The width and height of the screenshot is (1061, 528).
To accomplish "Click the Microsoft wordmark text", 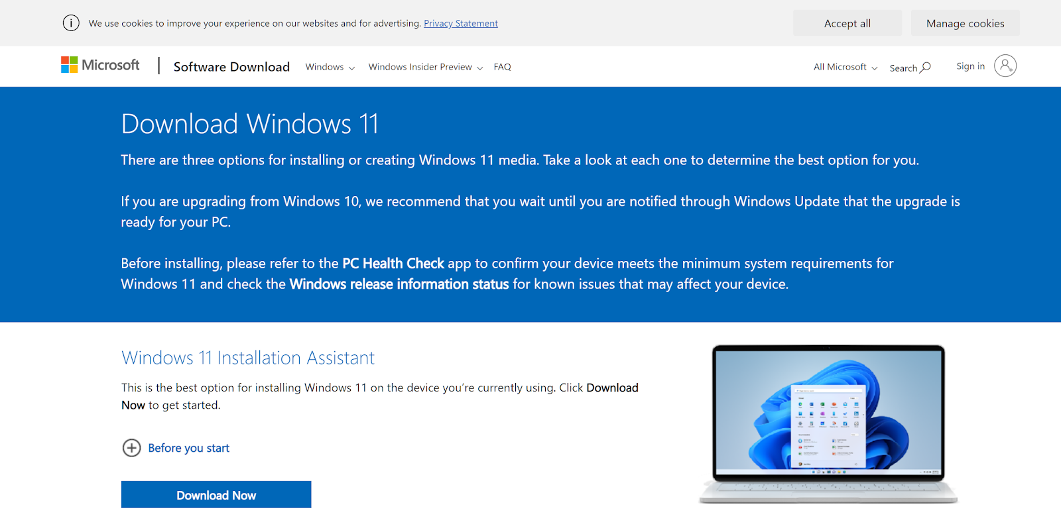I will [111, 65].
